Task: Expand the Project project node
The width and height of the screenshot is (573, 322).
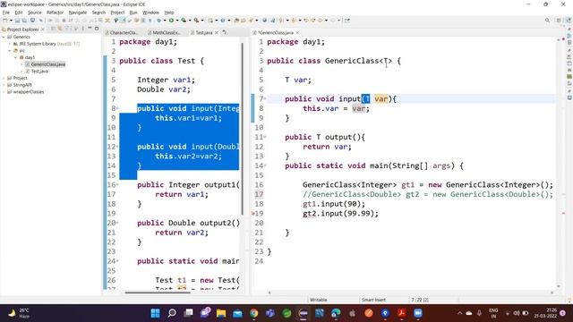Action: point(4,78)
